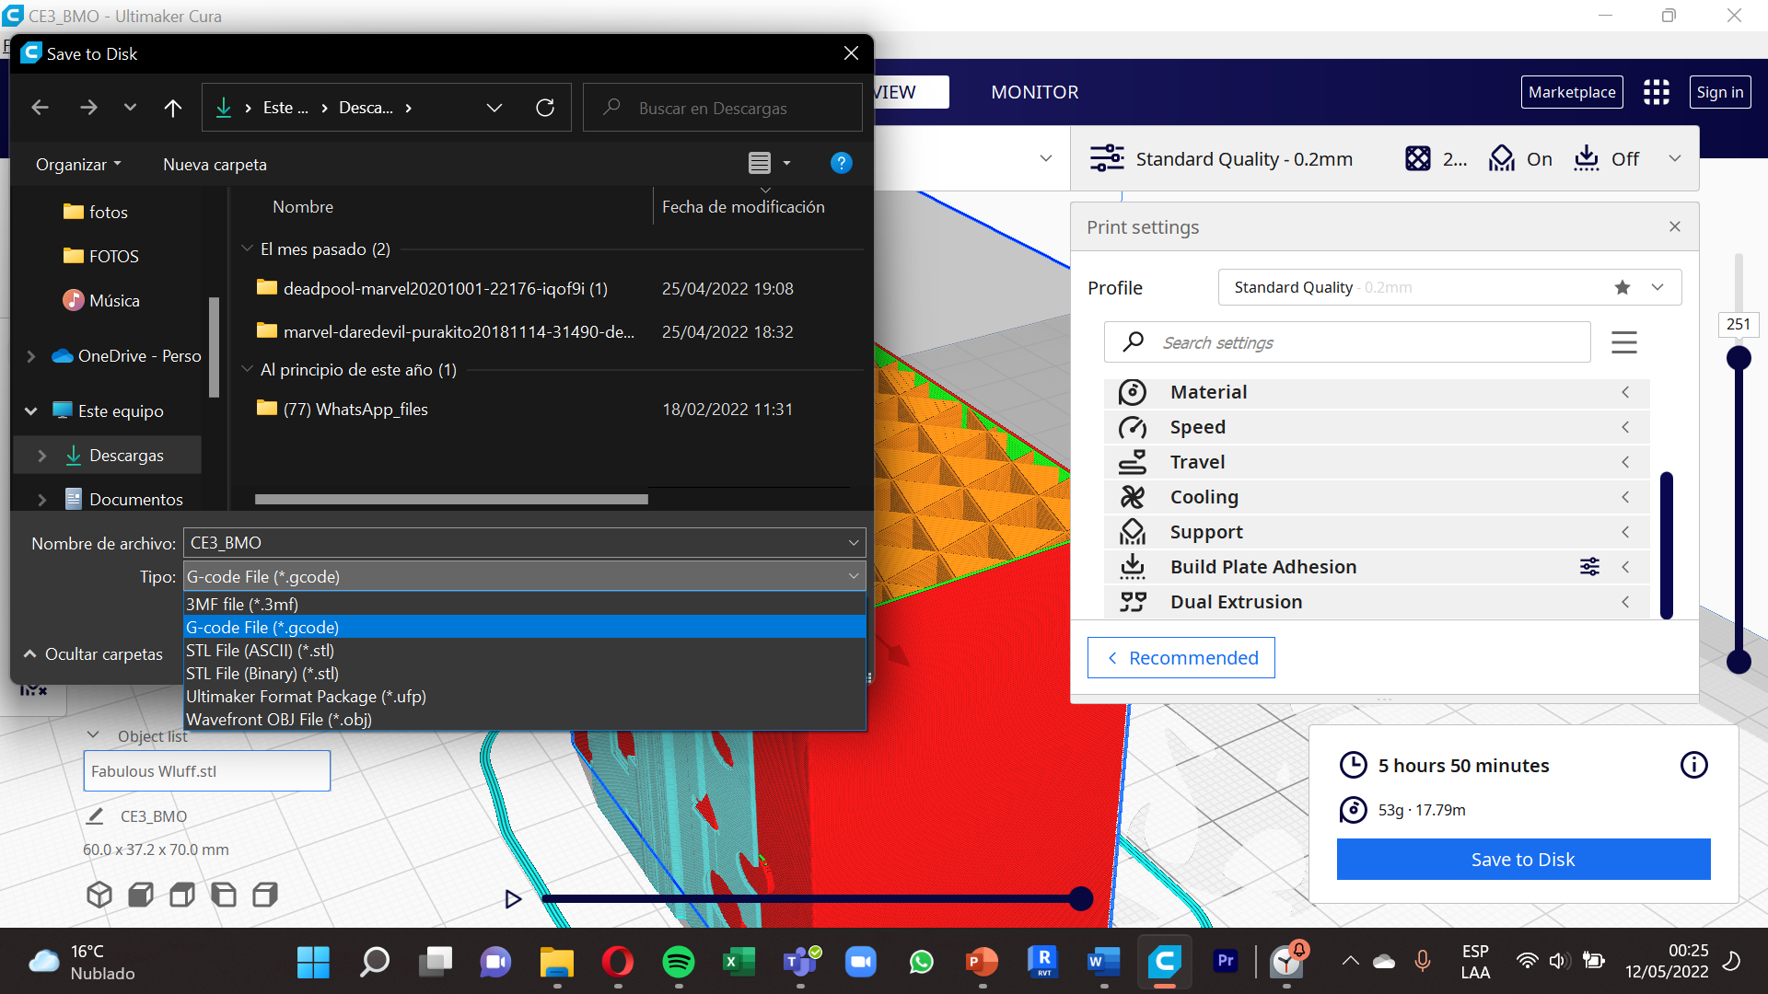Select the left side view cube icon
Viewport: 1768px width, 994px height.
coord(224,895)
